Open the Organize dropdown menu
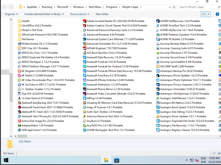This screenshot has width=221, height=165. click(11, 14)
